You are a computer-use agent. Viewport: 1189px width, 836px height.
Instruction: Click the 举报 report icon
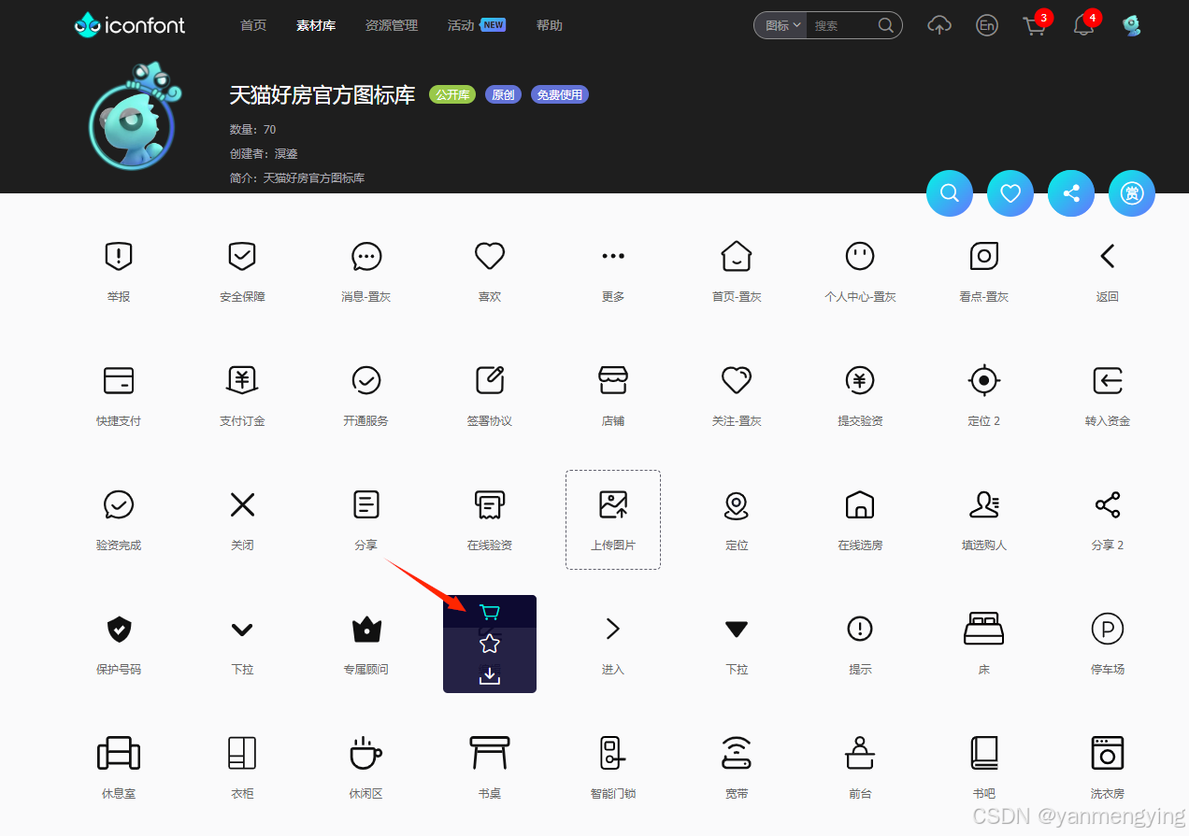(x=119, y=255)
